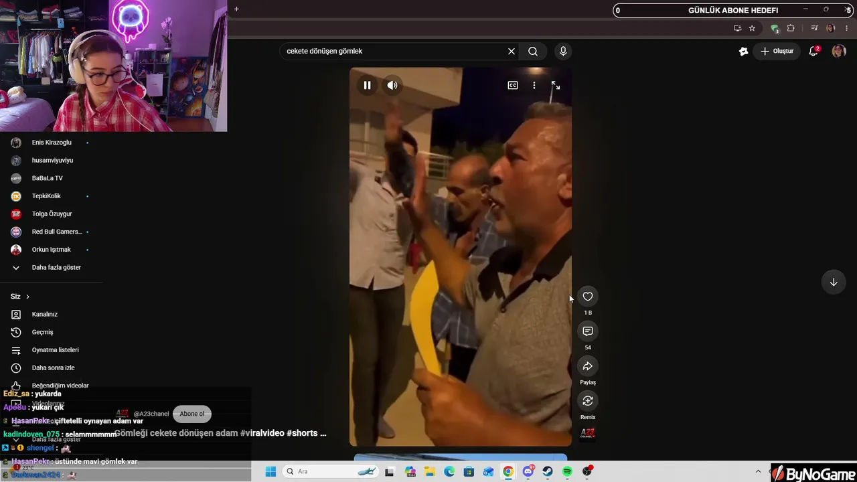857x482 pixels.
Task: Open the YouTube account avatar menu
Action: 839,51
